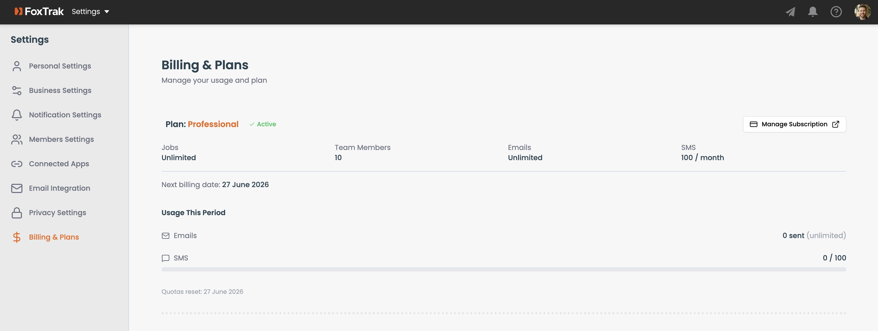
Task: Click the Members Settings people icon
Action: [17, 140]
